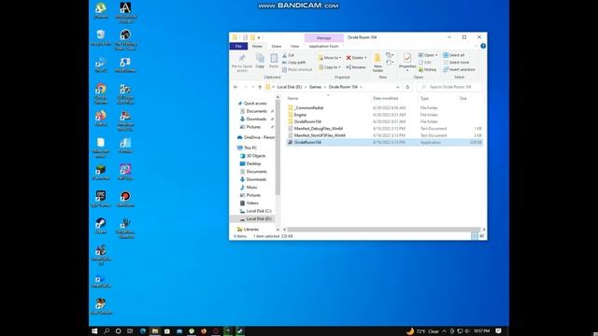Refresh the current folder
The width and height of the screenshot is (598, 336).
point(407,87)
